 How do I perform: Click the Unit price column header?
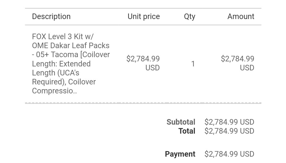pos(144,17)
